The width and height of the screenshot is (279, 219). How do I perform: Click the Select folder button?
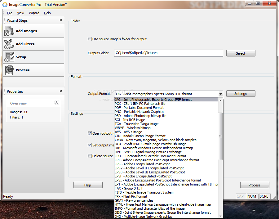[x=241, y=53]
